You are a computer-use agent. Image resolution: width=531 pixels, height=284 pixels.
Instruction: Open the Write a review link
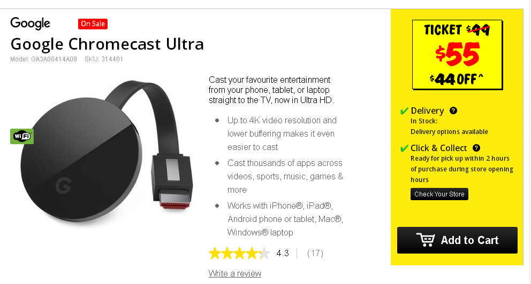[x=234, y=273]
